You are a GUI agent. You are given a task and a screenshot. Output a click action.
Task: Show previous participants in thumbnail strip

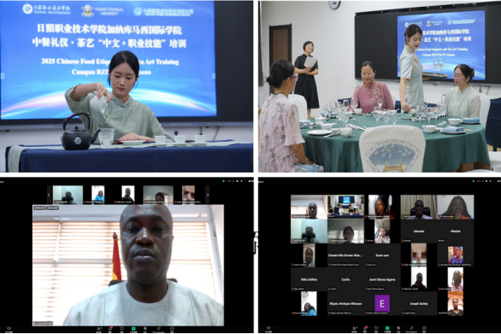[49, 195]
